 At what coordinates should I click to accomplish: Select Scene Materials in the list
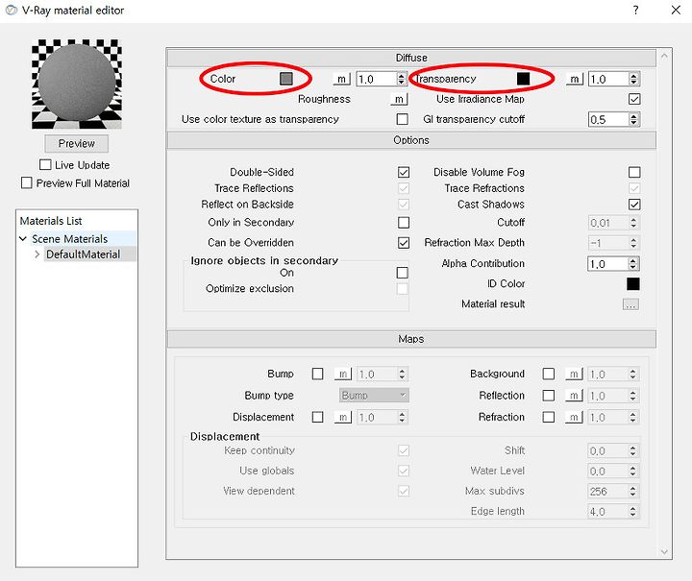70,238
